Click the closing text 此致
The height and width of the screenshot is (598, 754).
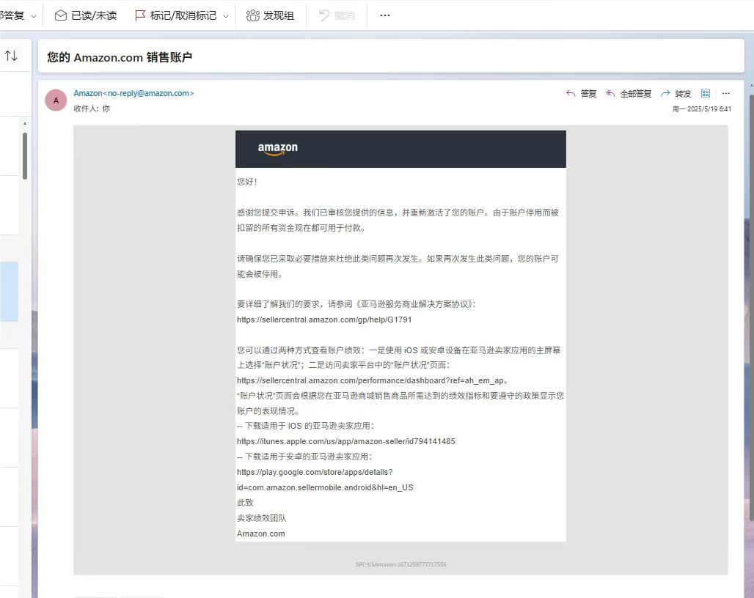point(245,503)
